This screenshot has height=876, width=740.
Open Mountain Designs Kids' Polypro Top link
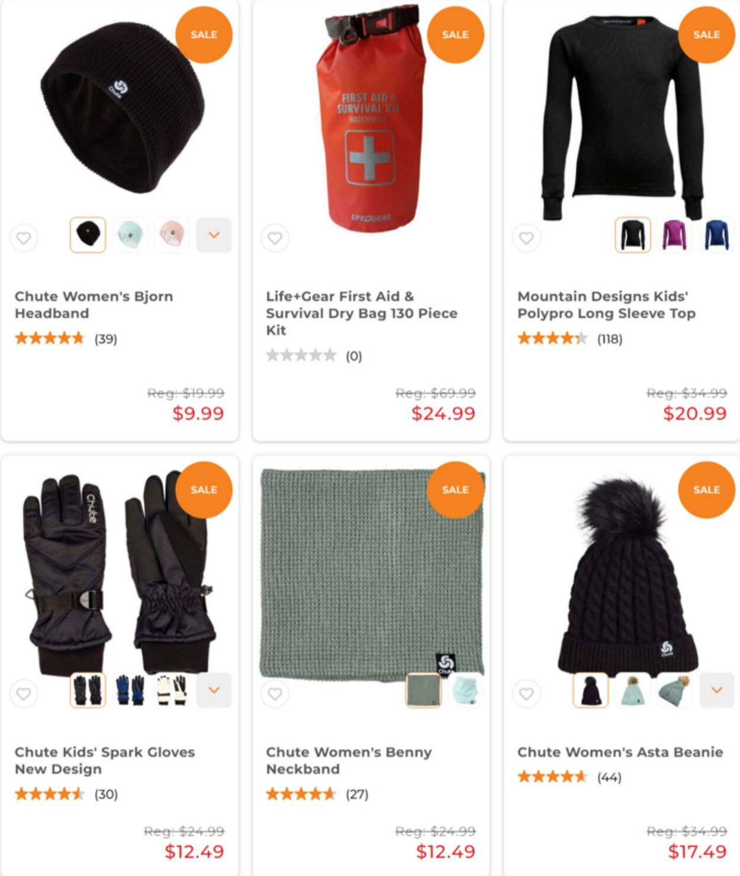click(x=606, y=304)
